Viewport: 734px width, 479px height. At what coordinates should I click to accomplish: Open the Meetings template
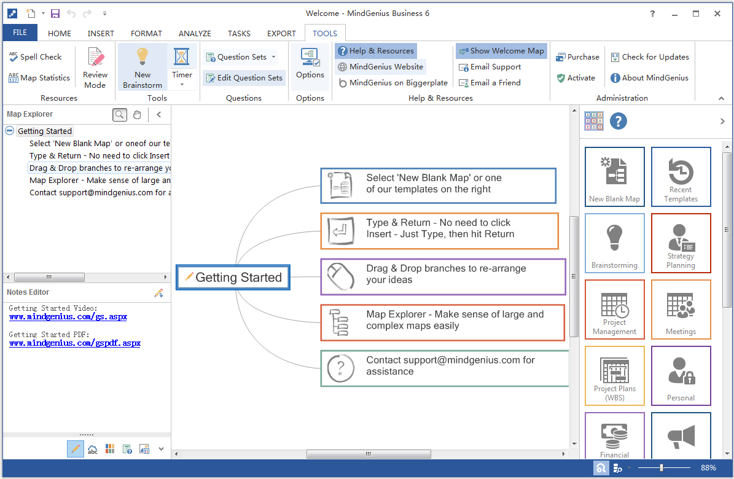681,310
